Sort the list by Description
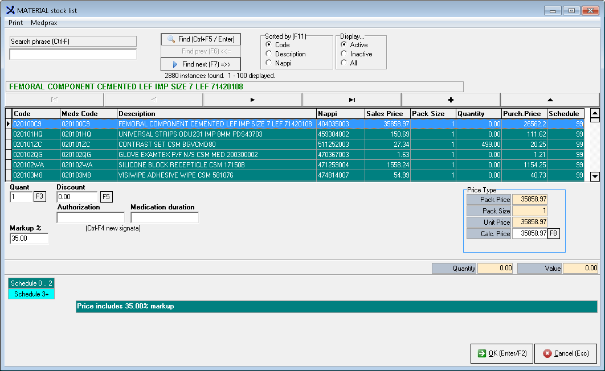Screen dimensions: 605x371 point(269,54)
